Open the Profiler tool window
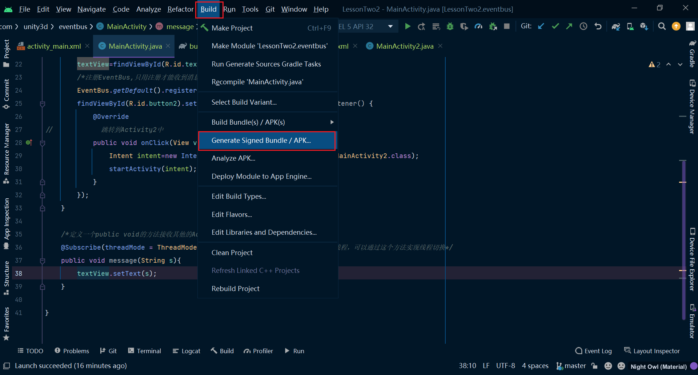Viewport: 698px width, 375px height. point(258,351)
